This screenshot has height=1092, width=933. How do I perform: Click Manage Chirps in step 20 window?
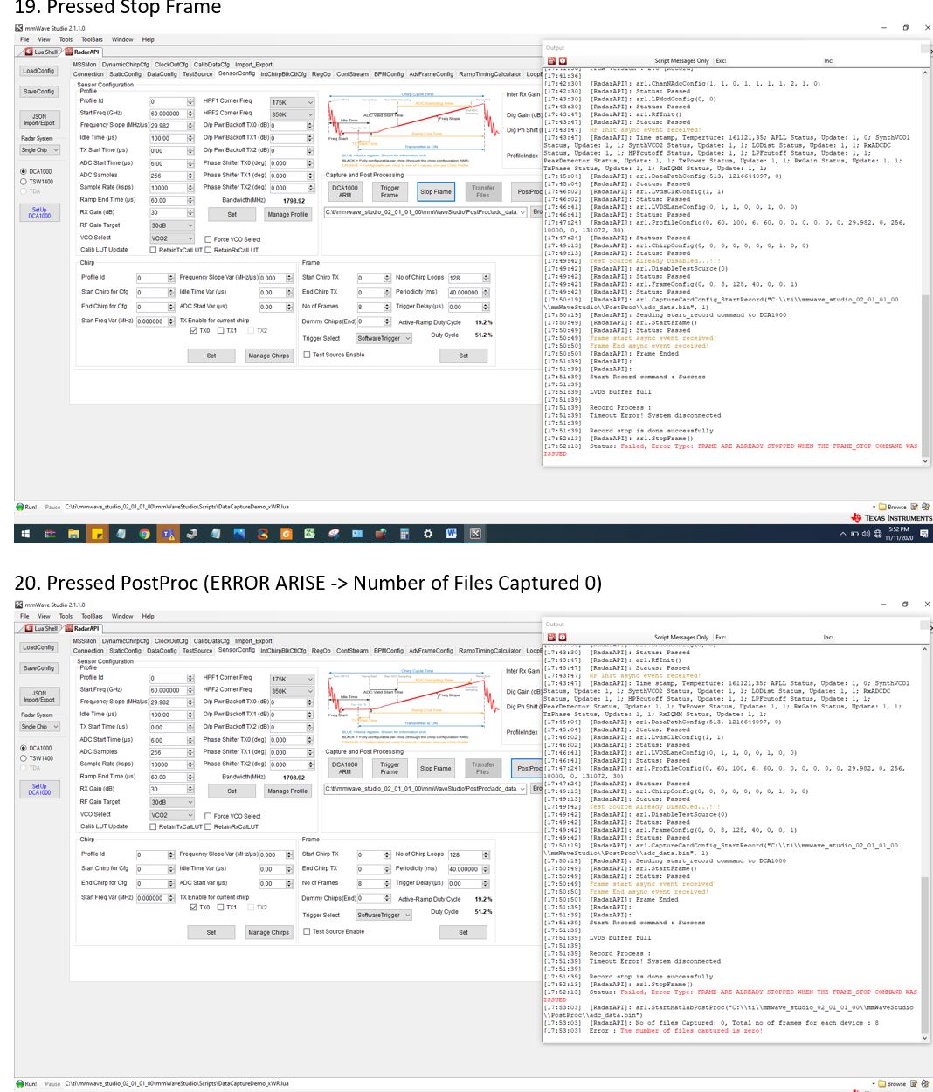tap(268, 932)
